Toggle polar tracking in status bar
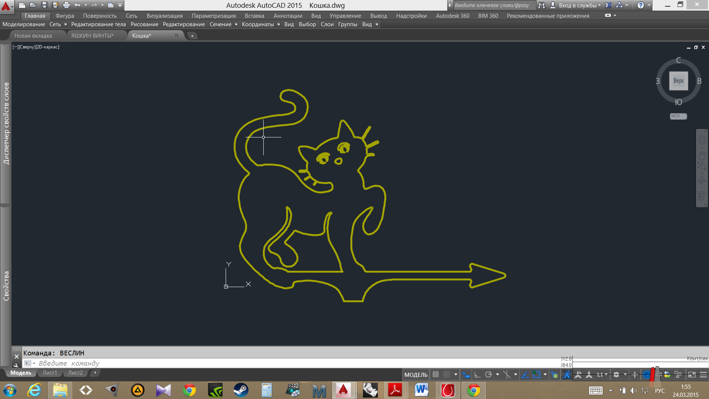Image resolution: width=709 pixels, height=399 pixels. pos(489,375)
